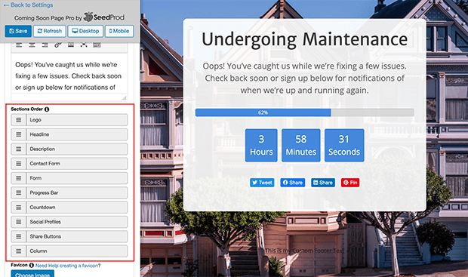Select the Share Buttons section item

(69, 236)
